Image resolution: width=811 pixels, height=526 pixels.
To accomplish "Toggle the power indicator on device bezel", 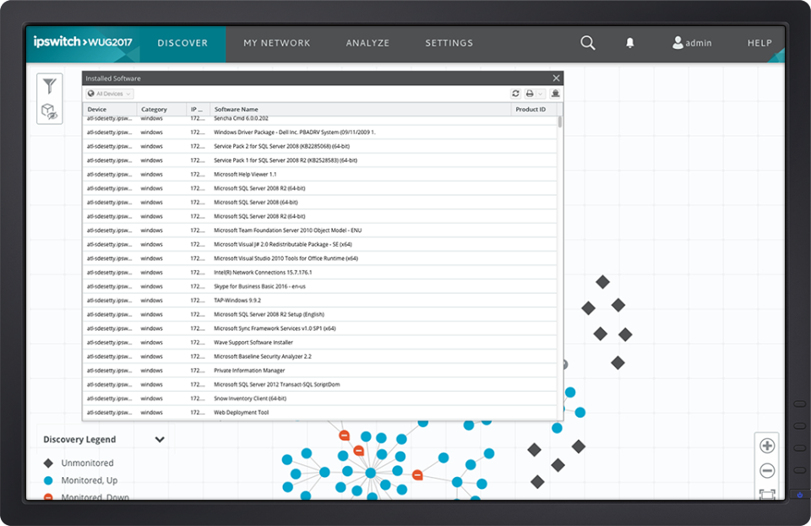I will coord(800,495).
